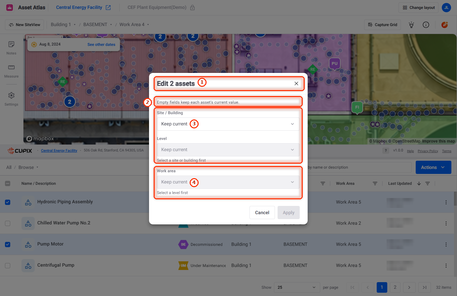Open the JL user avatar
Image resolution: width=457 pixels, height=296 pixels.
pyautogui.click(x=446, y=8)
